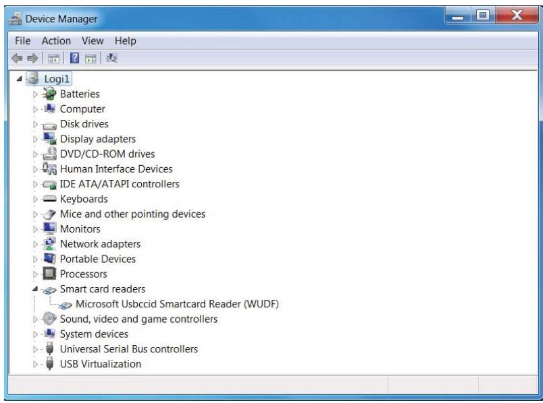This screenshot has width=543, height=403.
Task: Close the Device Manager window
Action: tap(517, 15)
